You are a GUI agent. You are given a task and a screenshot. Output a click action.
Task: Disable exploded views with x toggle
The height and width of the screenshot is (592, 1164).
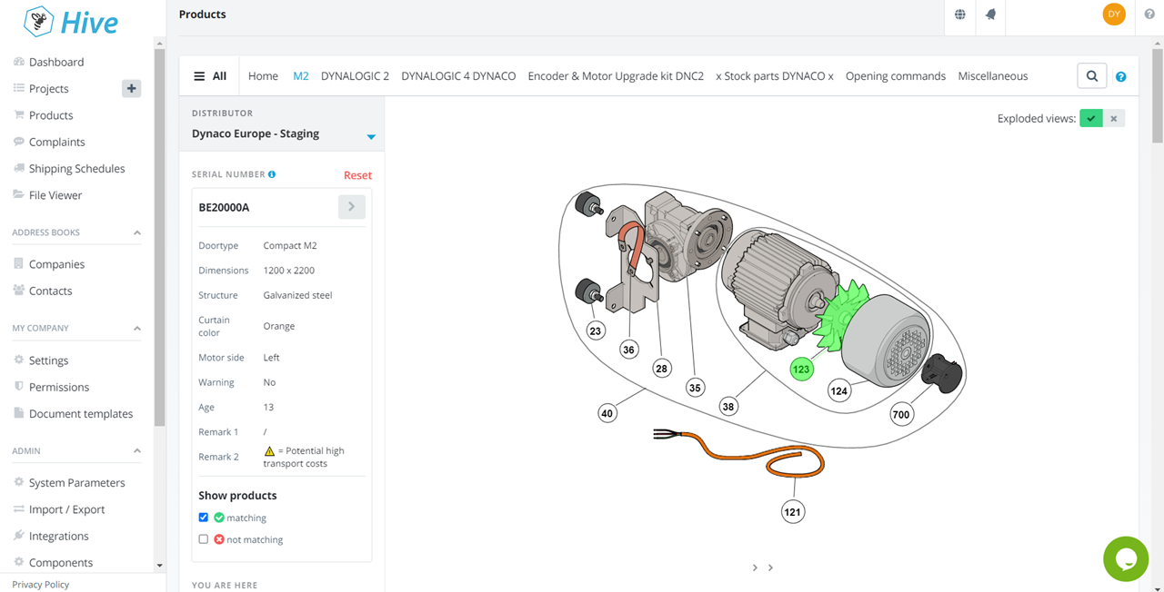tap(1114, 119)
